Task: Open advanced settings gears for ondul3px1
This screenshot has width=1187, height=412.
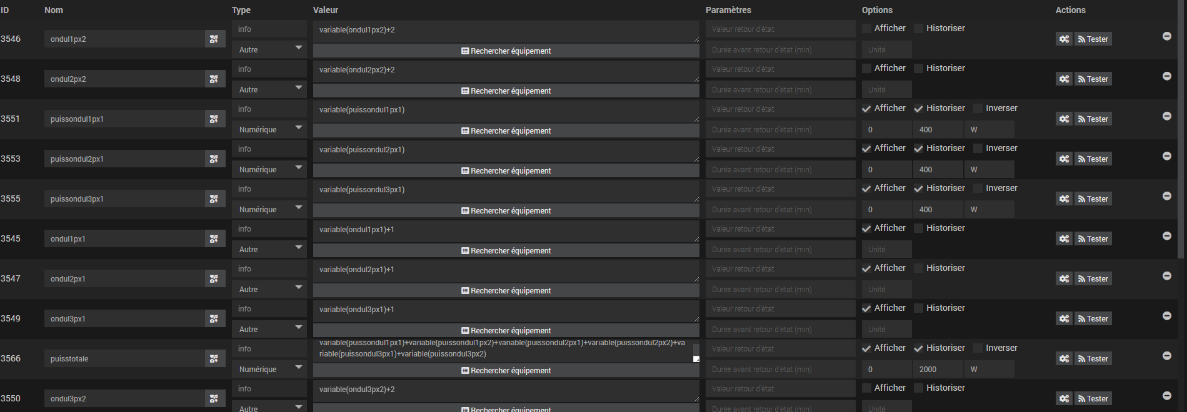Action: tap(1064, 319)
